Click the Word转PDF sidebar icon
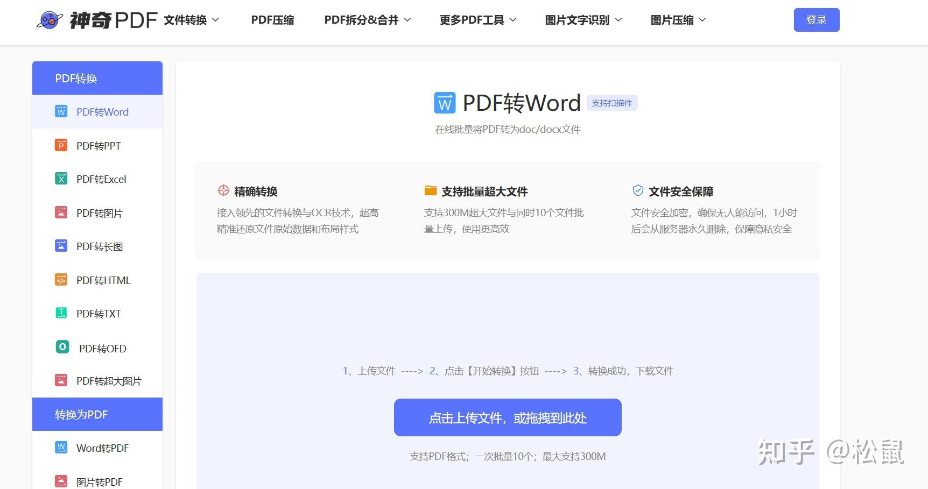Viewport: 928px width, 489px height. 61,448
